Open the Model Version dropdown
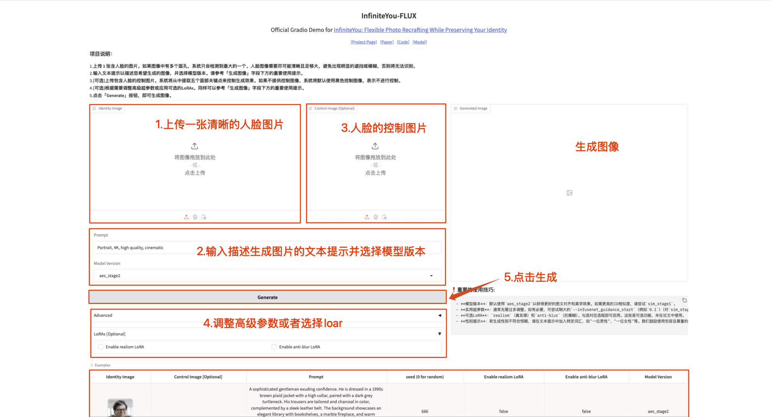The height and width of the screenshot is (417, 771). click(x=267, y=275)
